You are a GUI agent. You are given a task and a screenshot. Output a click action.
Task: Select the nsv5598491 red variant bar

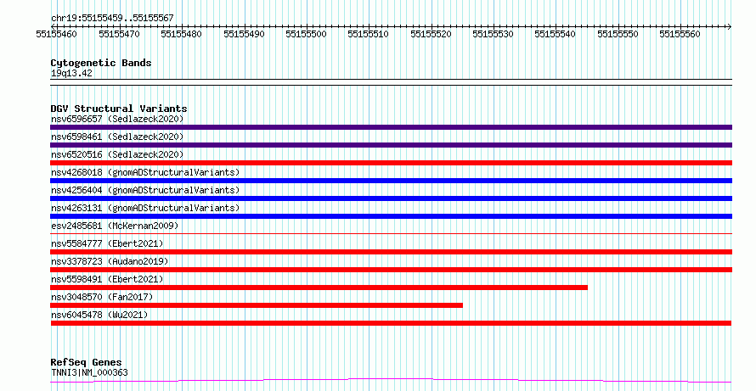coord(319,288)
